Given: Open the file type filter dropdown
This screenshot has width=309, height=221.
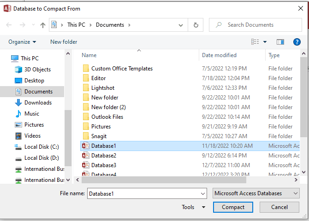Looking at the screenshot, I should point(256,193).
